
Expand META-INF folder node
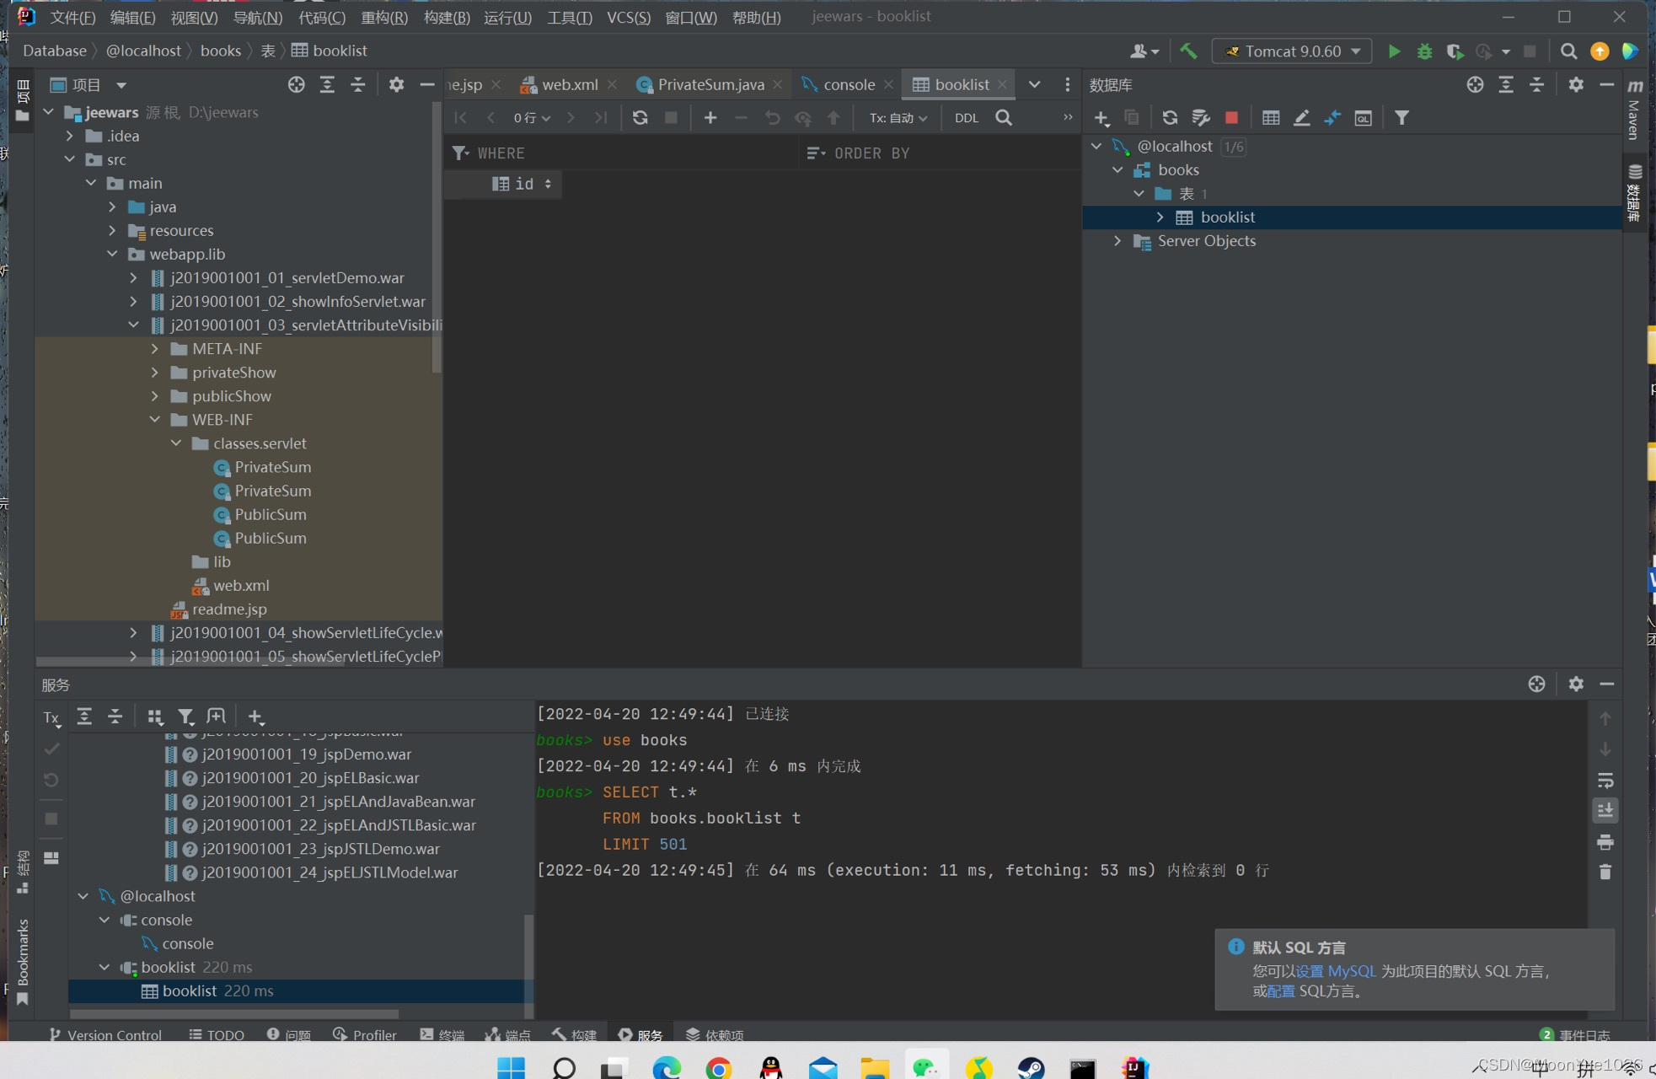coord(154,348)
